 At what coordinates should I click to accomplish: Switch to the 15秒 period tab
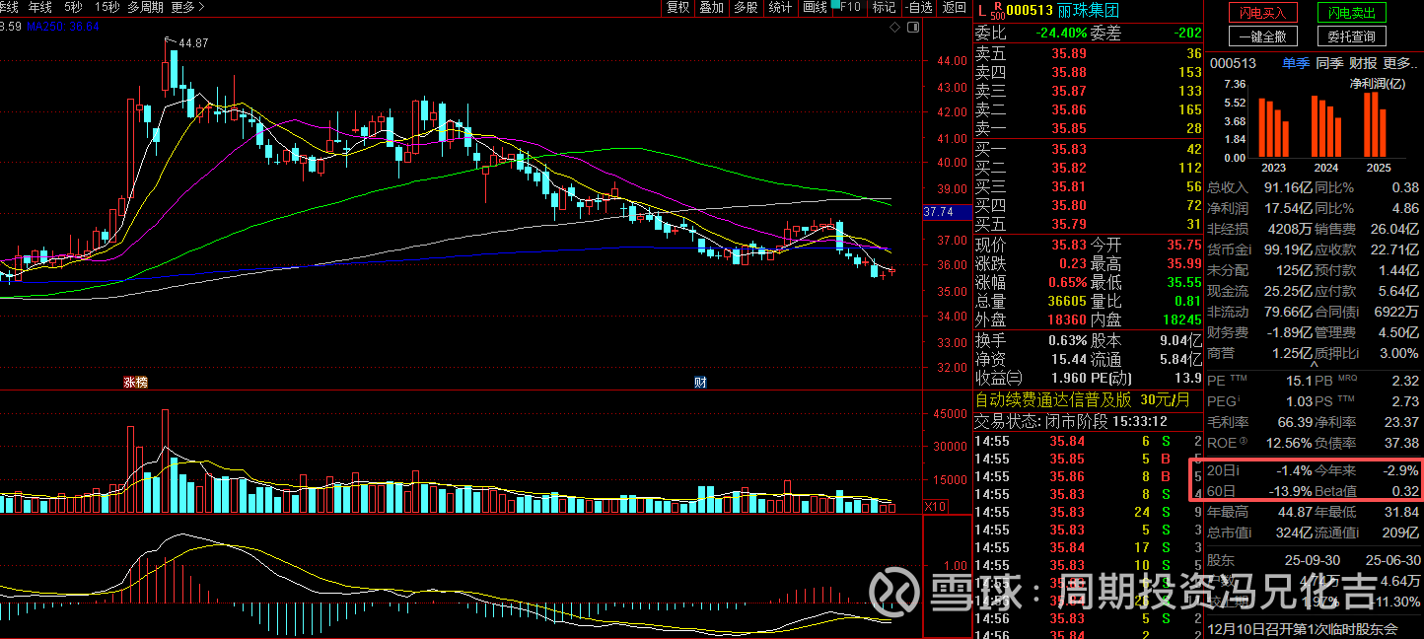point(107,7)
